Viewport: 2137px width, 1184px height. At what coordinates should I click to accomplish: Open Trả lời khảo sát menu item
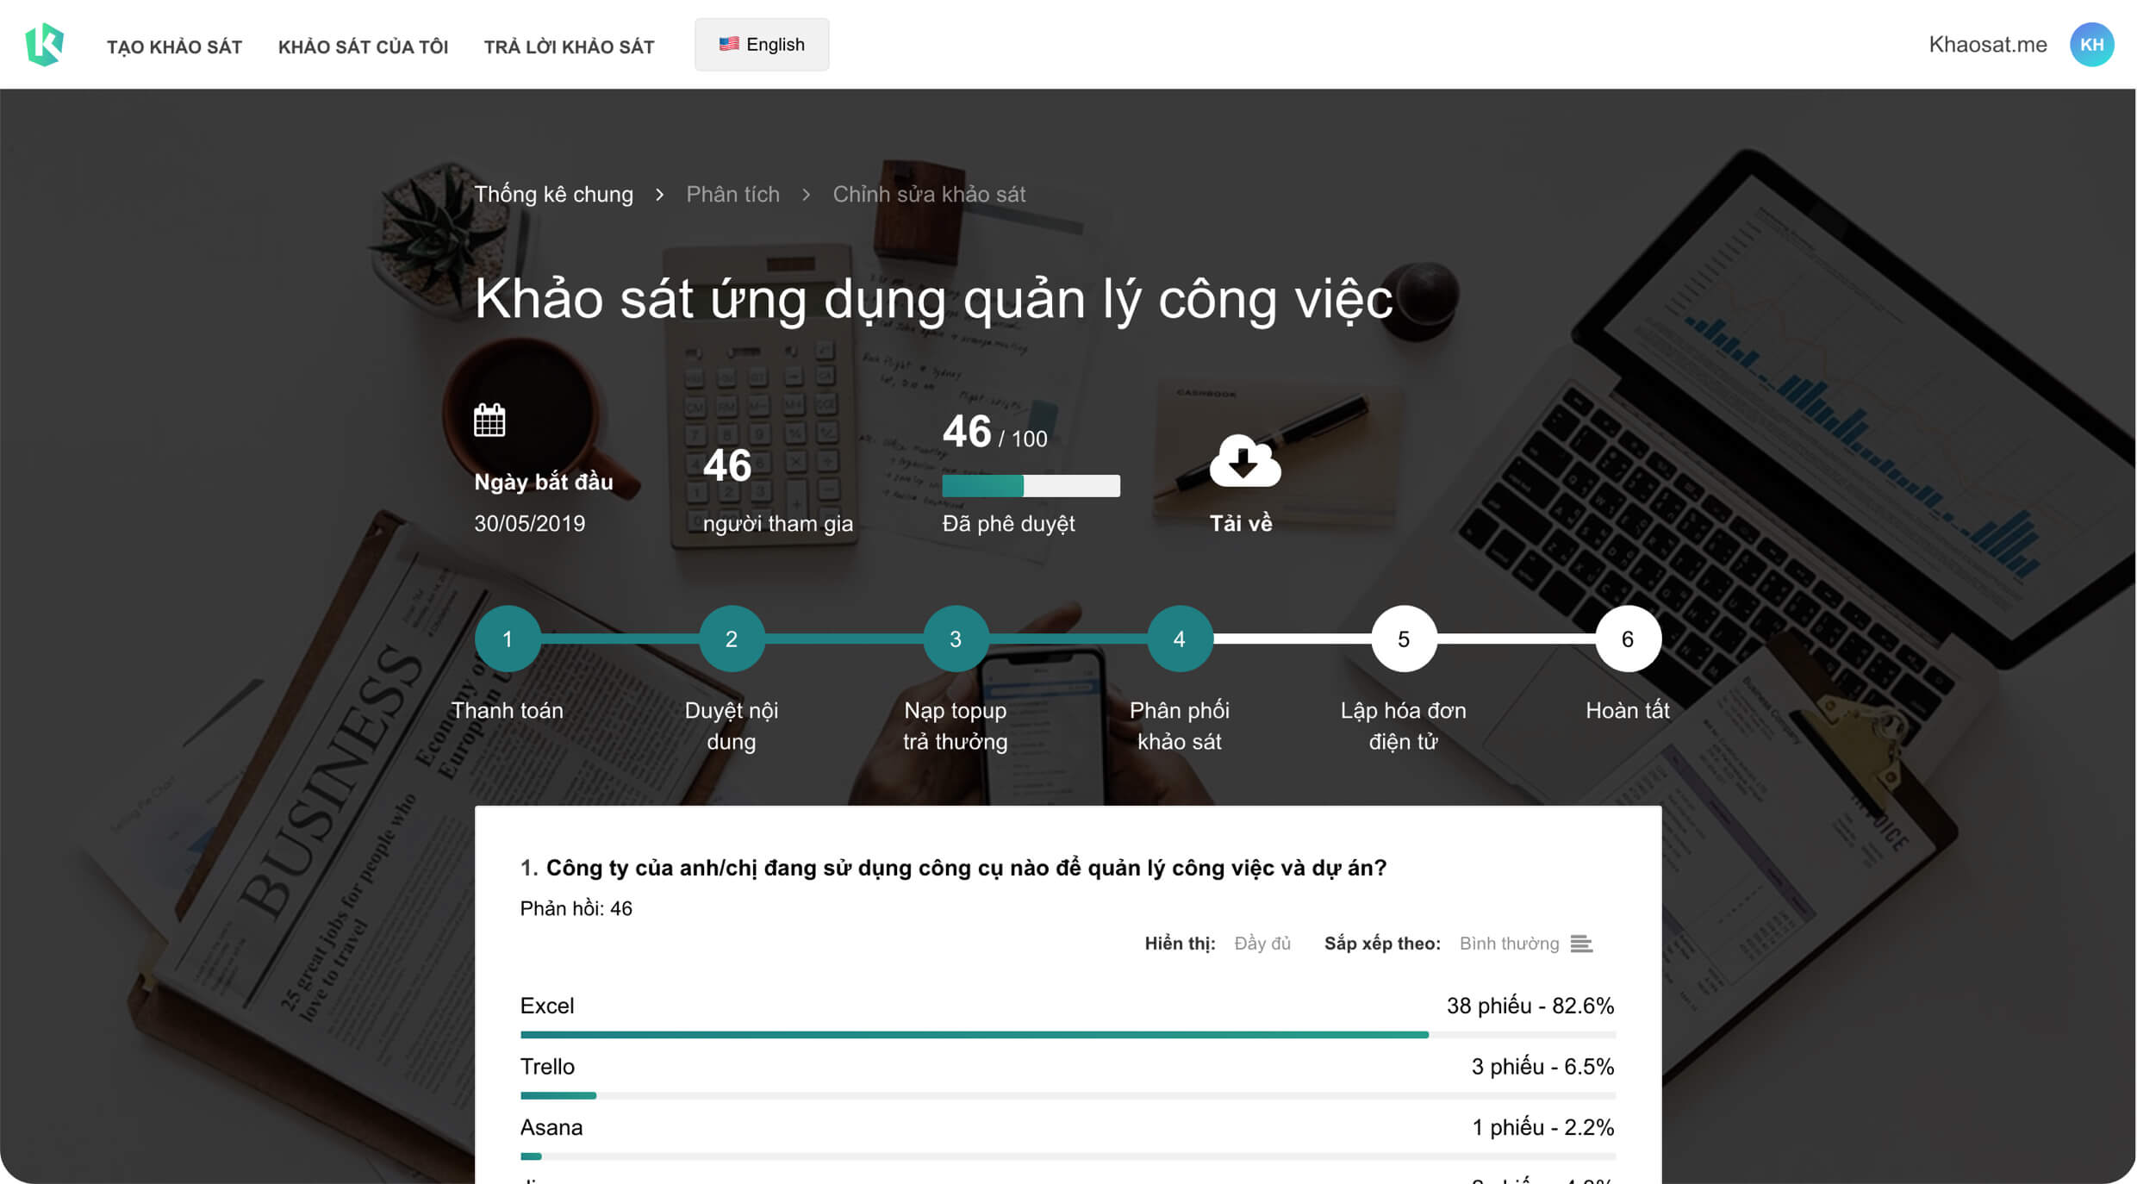pyautogui.click(x=569, y=45)
